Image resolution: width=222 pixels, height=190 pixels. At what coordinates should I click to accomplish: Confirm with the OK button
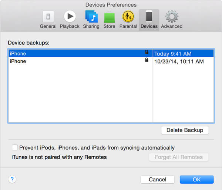pos(196,180)
